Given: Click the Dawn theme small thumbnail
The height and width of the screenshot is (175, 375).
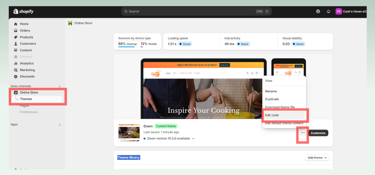Looking at the screenshot, I should (x=129, y=133).
